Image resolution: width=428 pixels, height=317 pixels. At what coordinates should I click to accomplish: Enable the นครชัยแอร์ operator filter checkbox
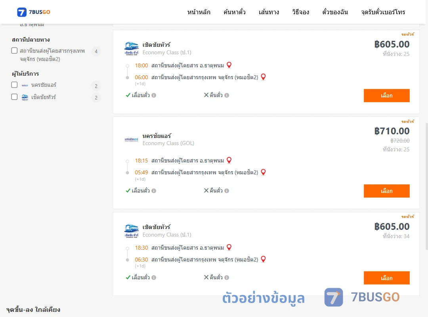(x=15, y=85)
